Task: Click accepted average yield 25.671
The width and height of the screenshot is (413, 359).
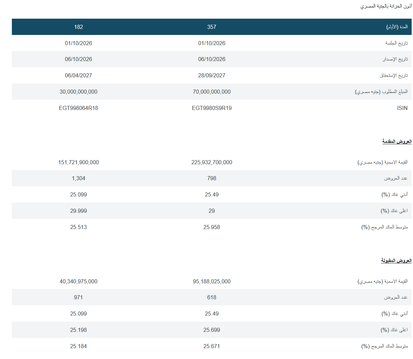Action: point(212,346)
